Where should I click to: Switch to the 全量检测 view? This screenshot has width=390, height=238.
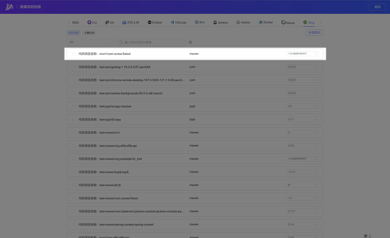(89, 33)
